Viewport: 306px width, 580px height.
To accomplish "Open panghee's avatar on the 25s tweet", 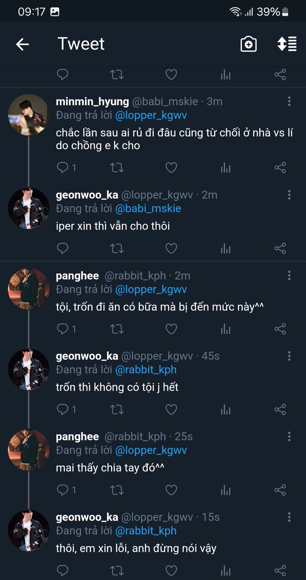I will click(28, 450).
